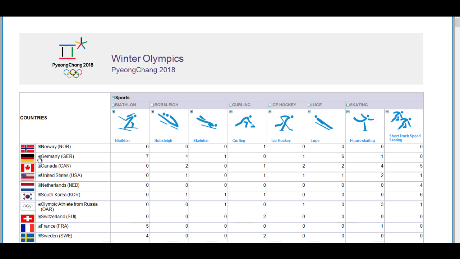Screen dimensions: 460x259
Task: Collapse the SKATING column group
Action: tap(348, 105)
